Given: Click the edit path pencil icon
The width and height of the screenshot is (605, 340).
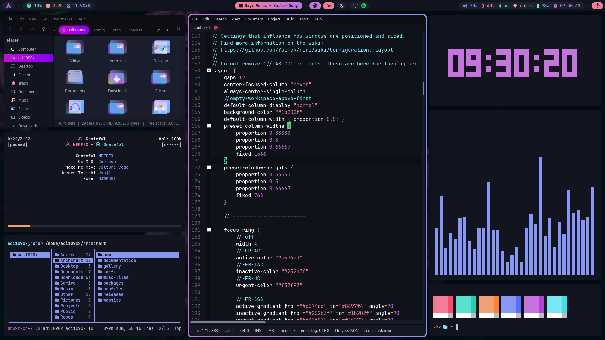Looking at the screenshot, I should tap(158, 30).
